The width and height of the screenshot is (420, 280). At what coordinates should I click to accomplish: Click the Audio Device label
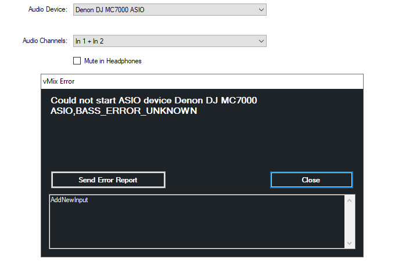(x=48, y=9)
